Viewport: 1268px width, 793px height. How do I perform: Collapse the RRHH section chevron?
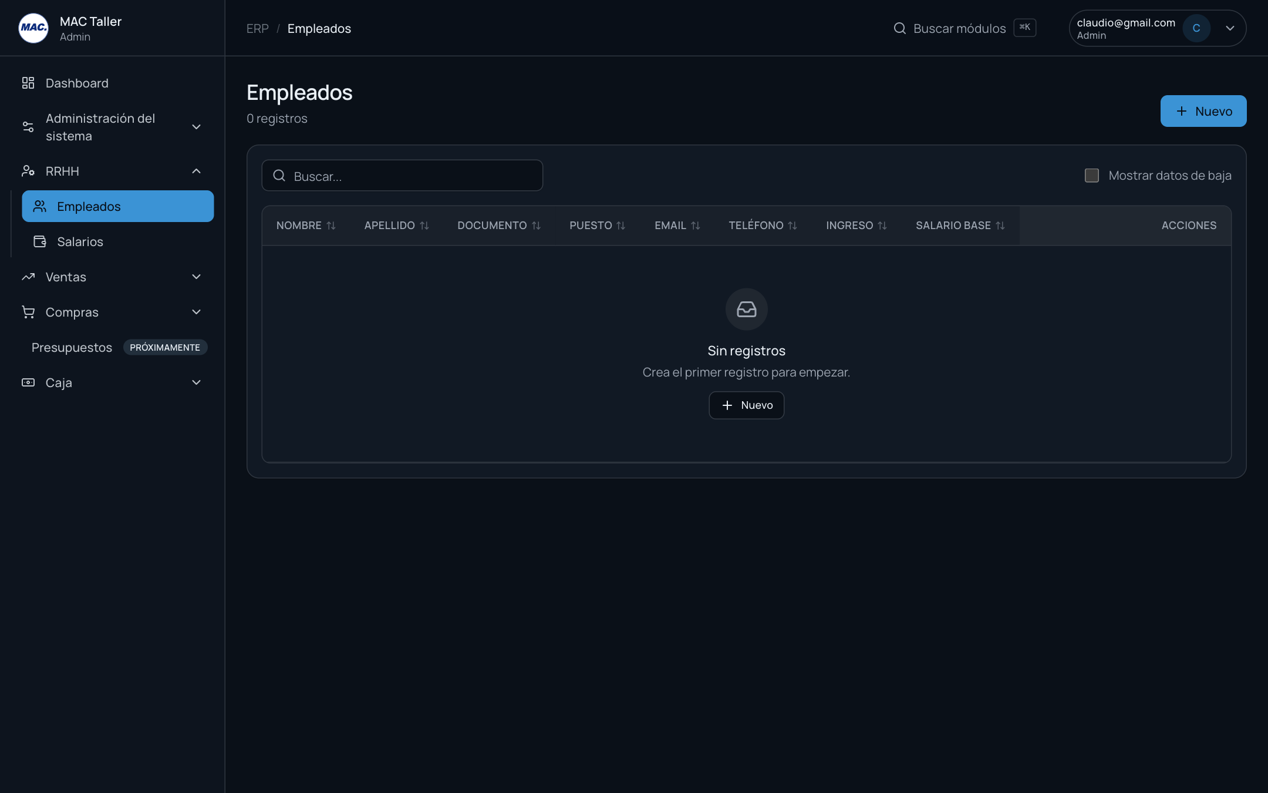pyautogui.click(x=197, y=171)
